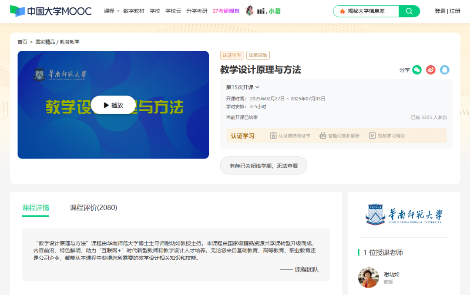
Task: Switch to the 课程评价(2080) tab
Action: point(92,208)
